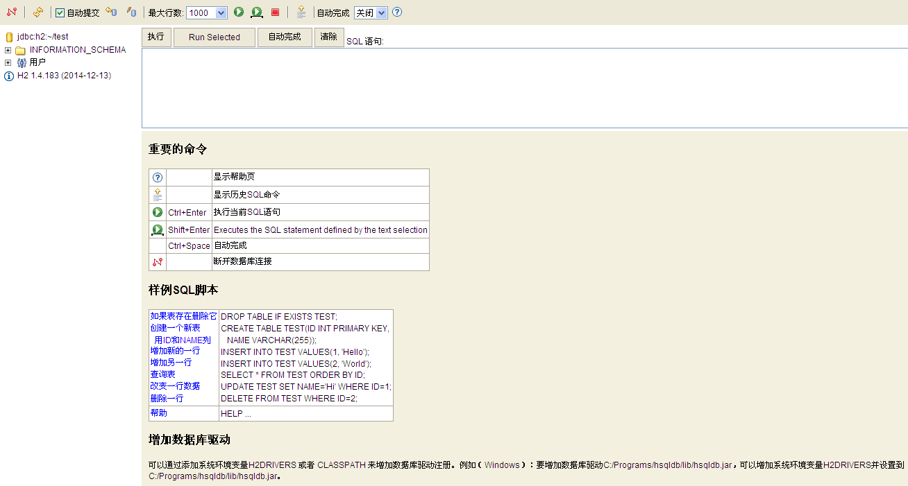This screenshot has height=486, width=908.
Task: Click the disconnect database icon in the toolbar
Action: click(x=12, y=12)
